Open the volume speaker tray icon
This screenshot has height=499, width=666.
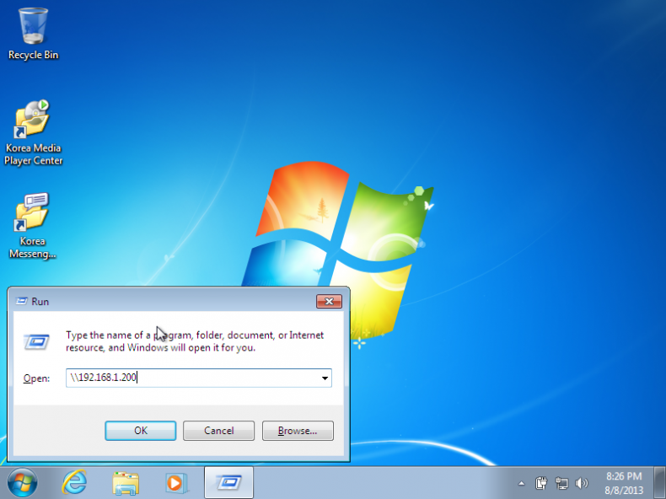[582, 483]
